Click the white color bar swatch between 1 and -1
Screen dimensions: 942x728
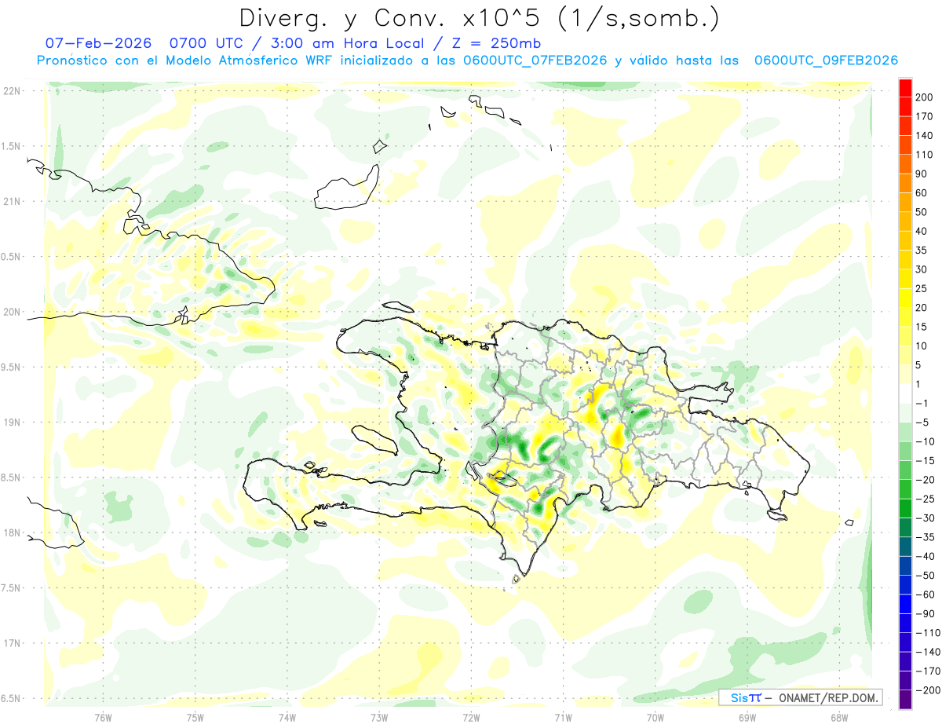click(905, 394)
